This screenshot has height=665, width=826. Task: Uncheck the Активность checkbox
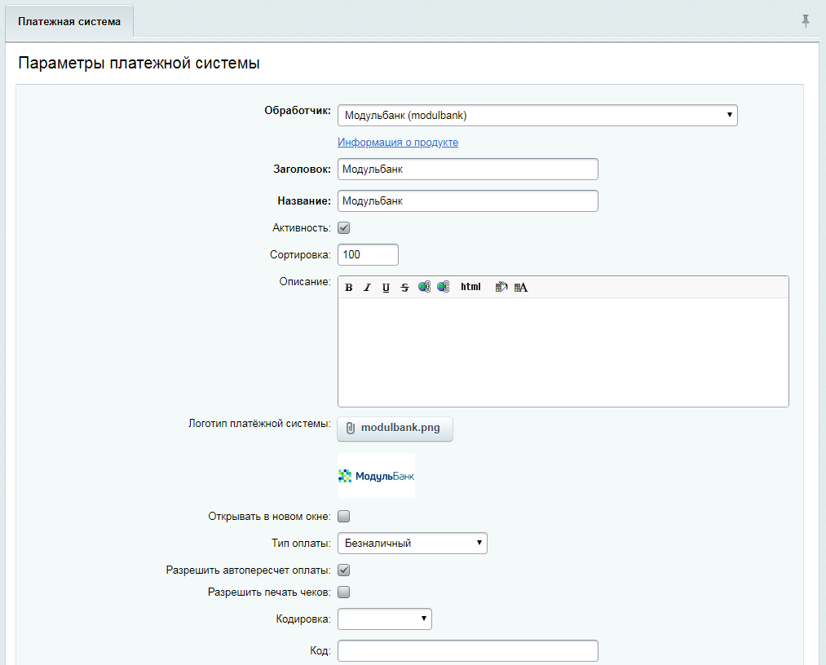(344, 228)
